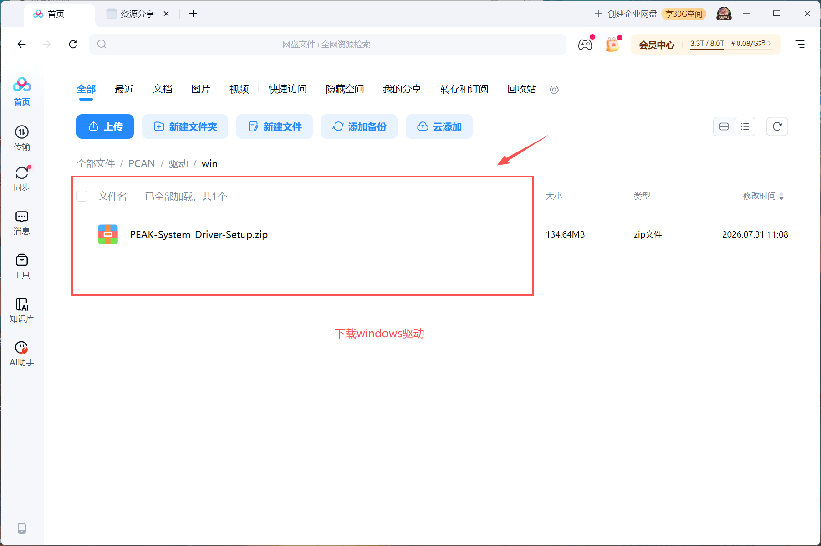821x546 pixels.
Task: Open the 工具 tools section
Action: coord(22,267)
